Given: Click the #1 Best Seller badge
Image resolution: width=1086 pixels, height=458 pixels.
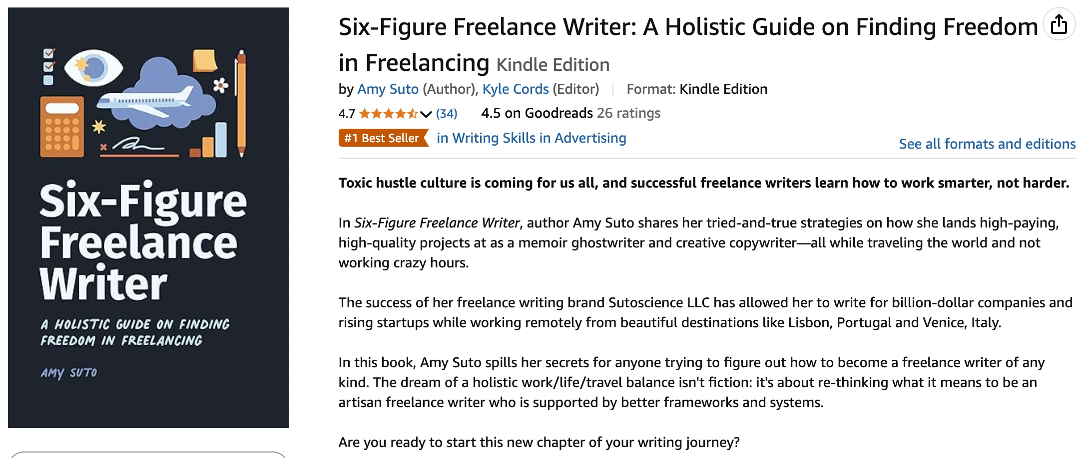Looking at the screenshot, I should pyautogui.click(x=383, y=138).
